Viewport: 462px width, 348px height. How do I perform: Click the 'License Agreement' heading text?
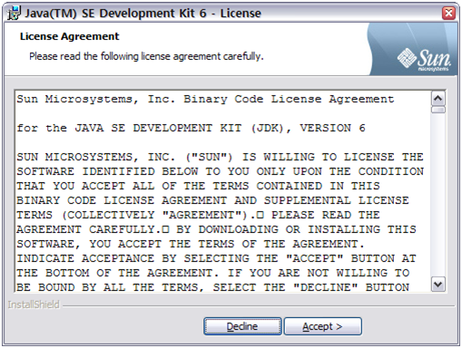tap(69, 36)
